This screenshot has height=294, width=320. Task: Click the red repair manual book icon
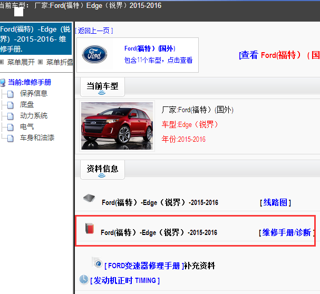pos(90,228)
